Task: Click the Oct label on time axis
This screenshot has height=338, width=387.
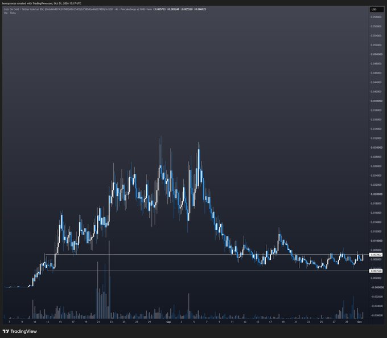Action: pyautogui.click(x=359, y=322)
